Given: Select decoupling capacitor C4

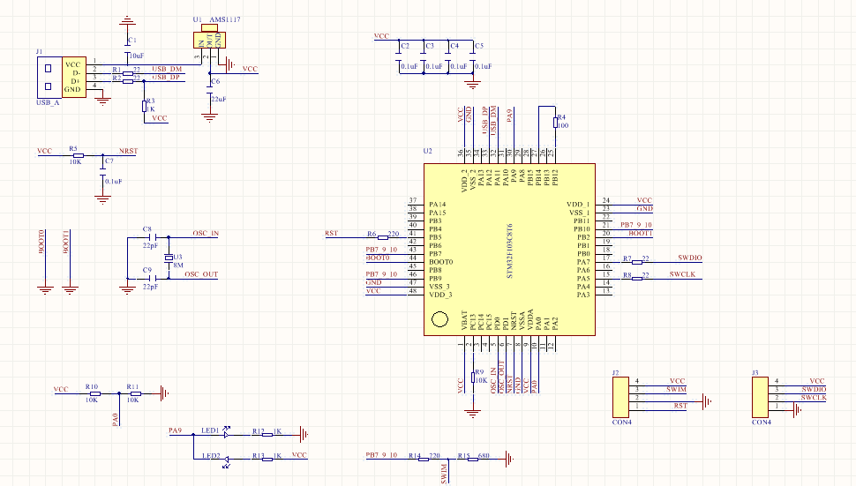Looking at the screenshot, I should point(448,56).
